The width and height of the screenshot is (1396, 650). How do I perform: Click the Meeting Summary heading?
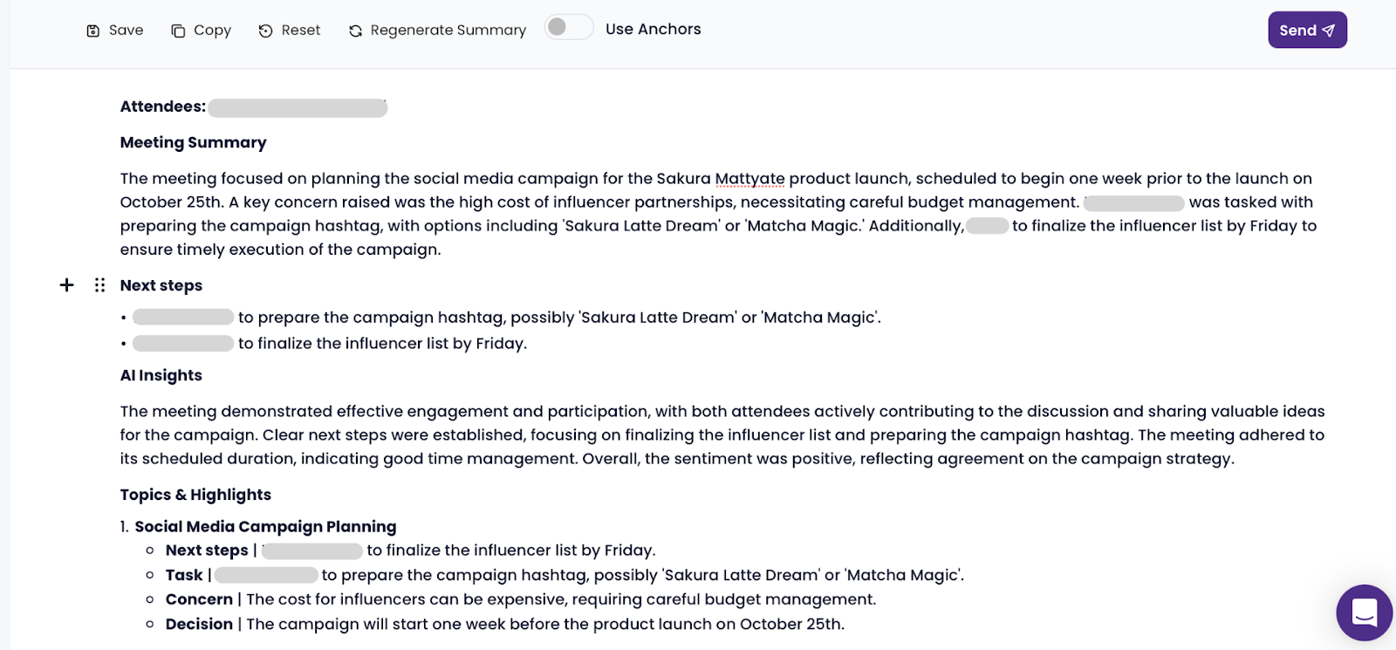(x=193, y=142)
